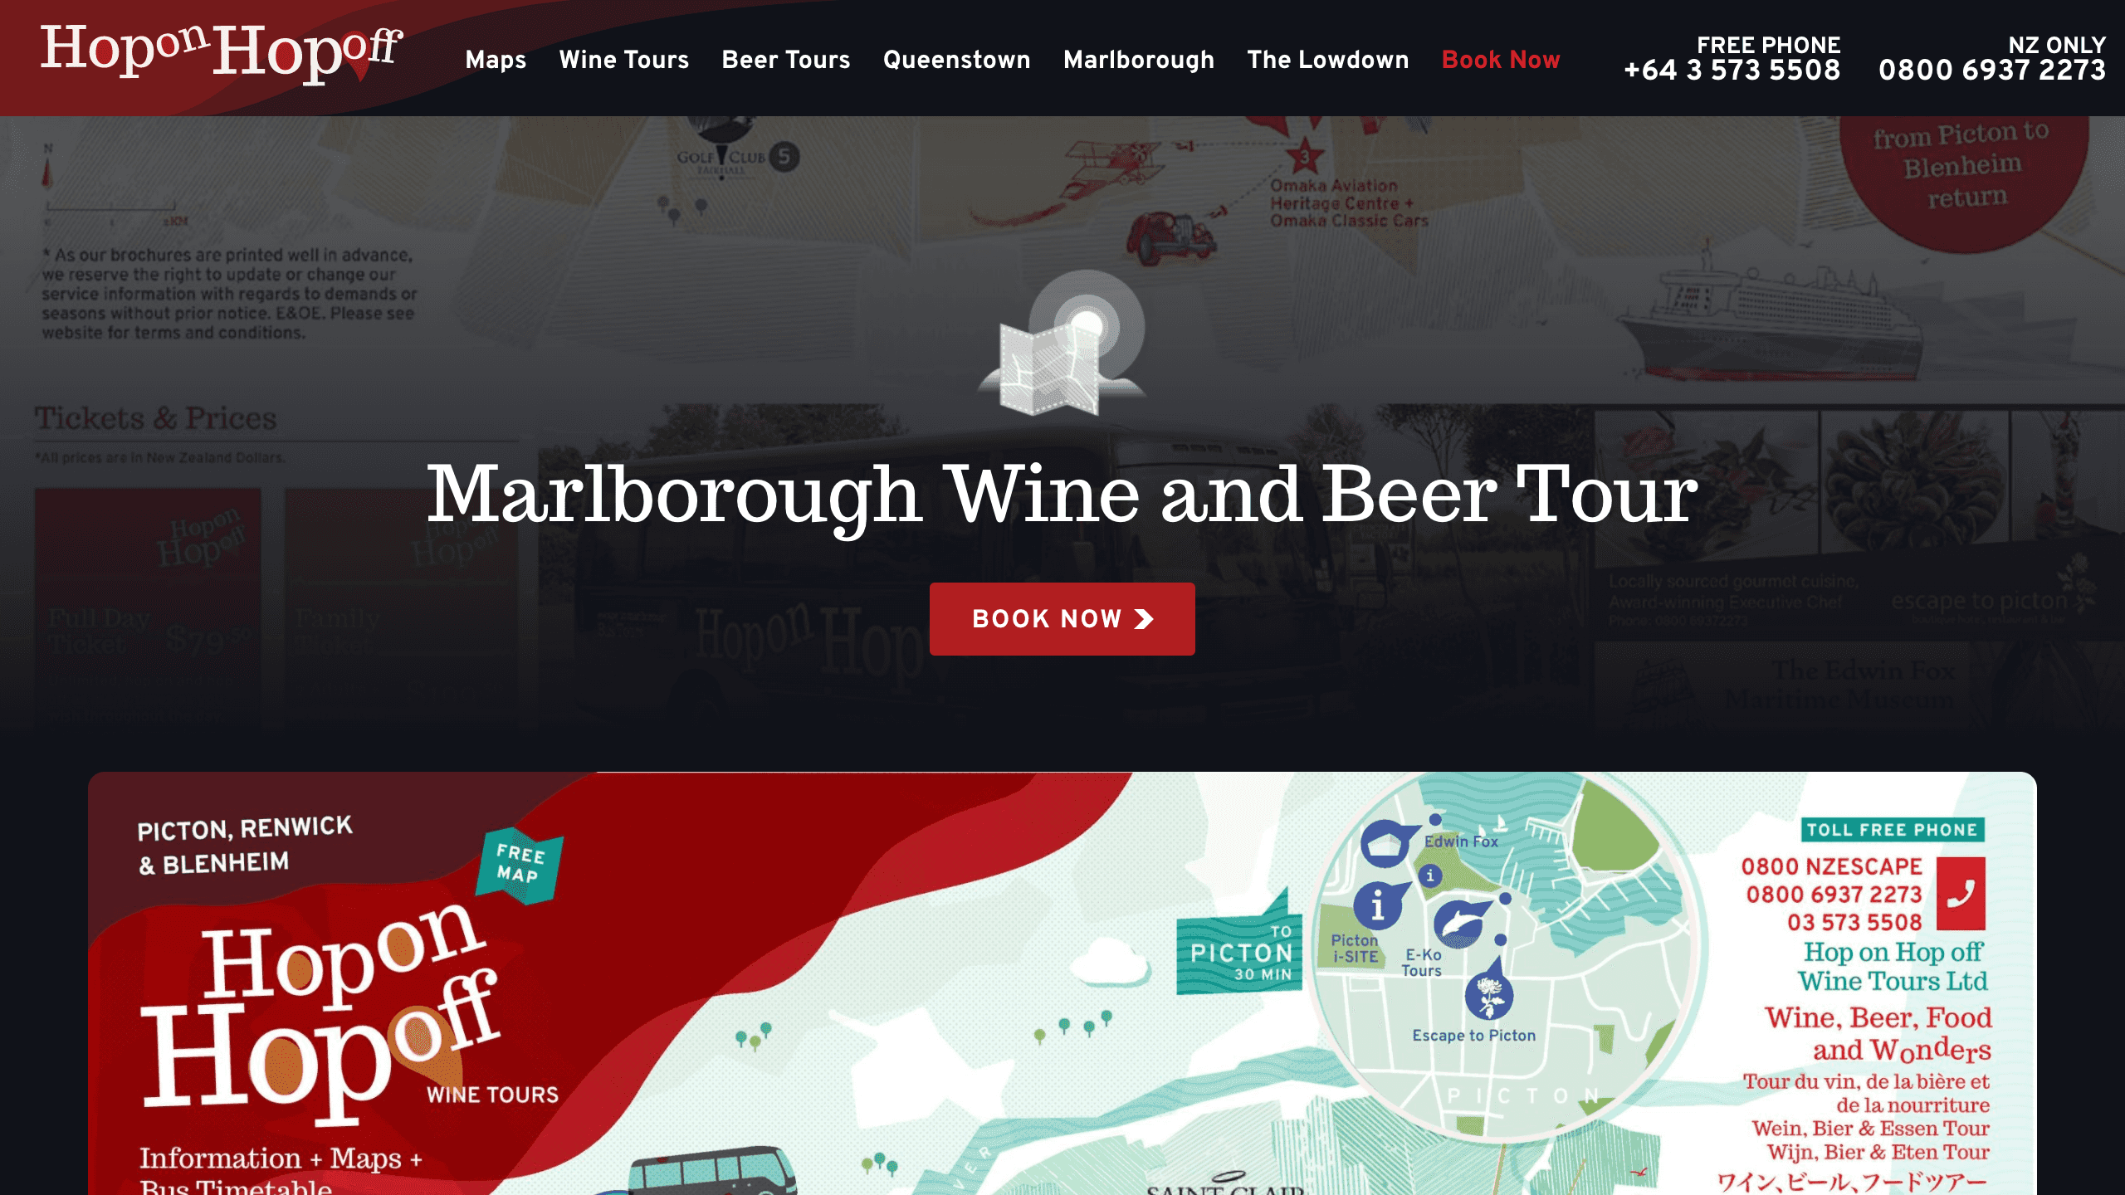The height and width of the screenshot is (1195, 2125).
Task: Click the E-Ko Tours dolphin marker
Action: pyautogui.click(x=1459, y=923)
